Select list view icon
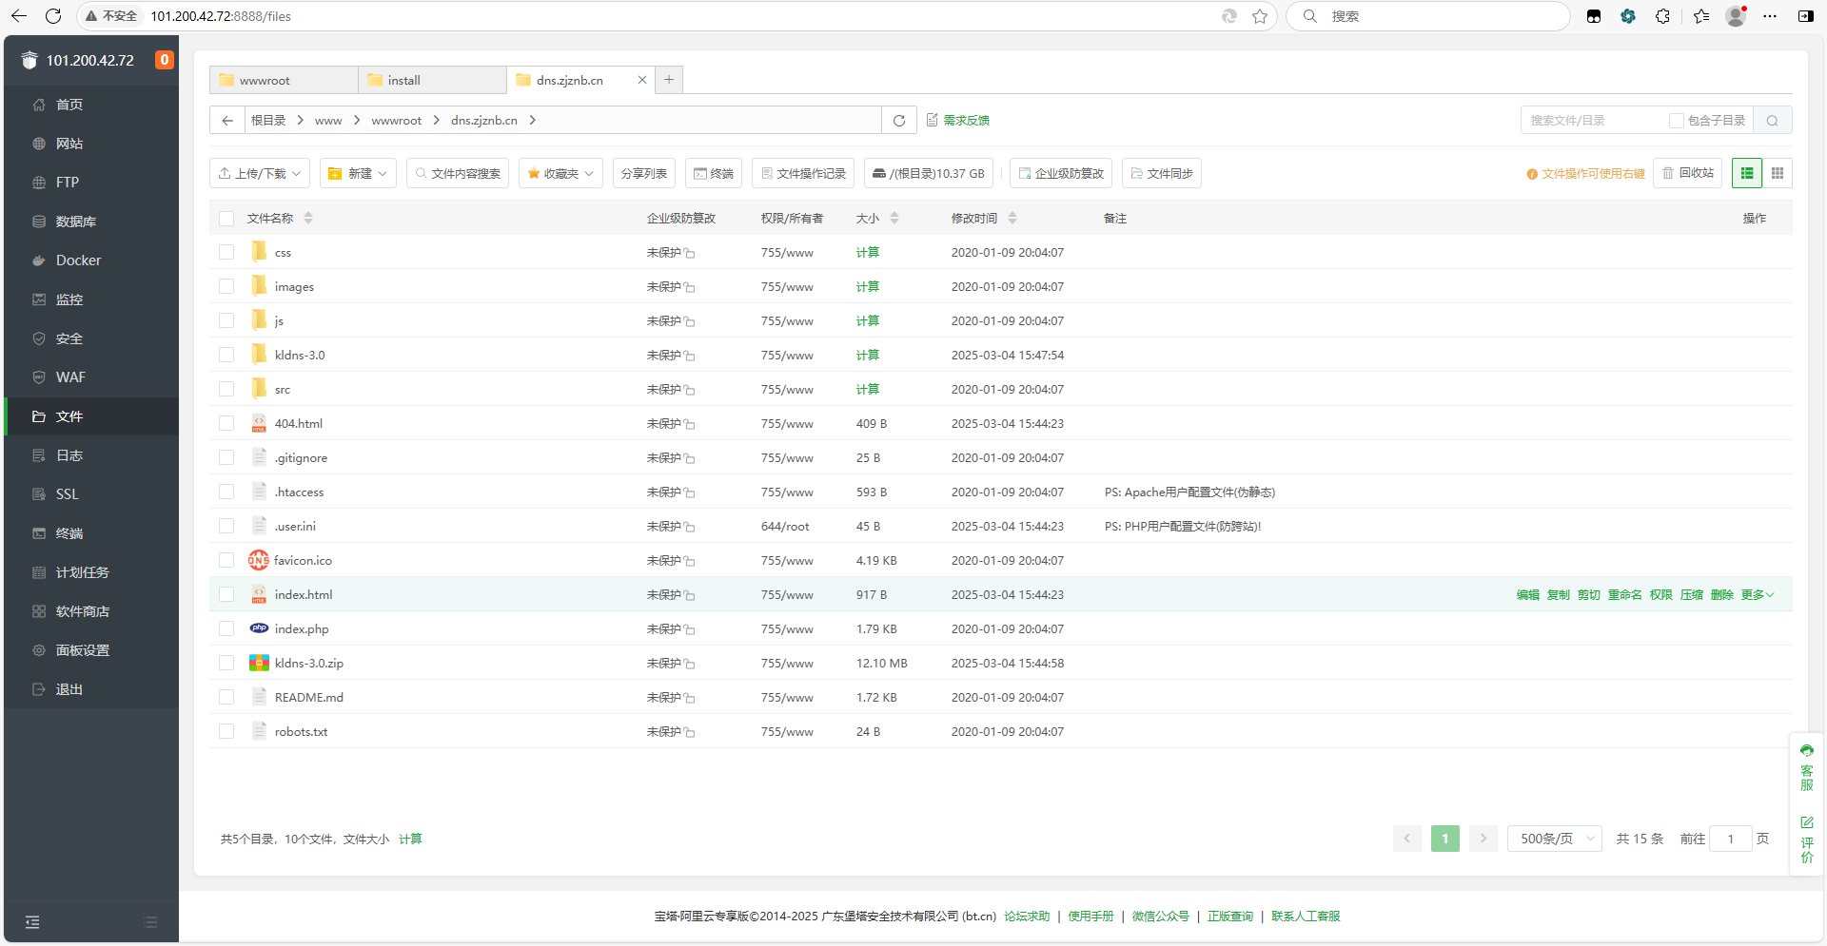Image resolution: width=1827 pixels, height=946 pixels. coord(1746,173)
